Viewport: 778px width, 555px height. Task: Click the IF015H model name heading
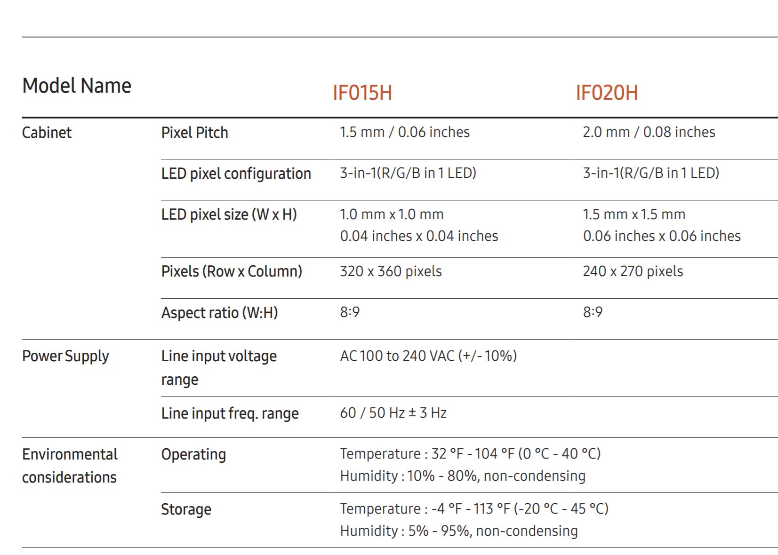[x=362, y=93]
